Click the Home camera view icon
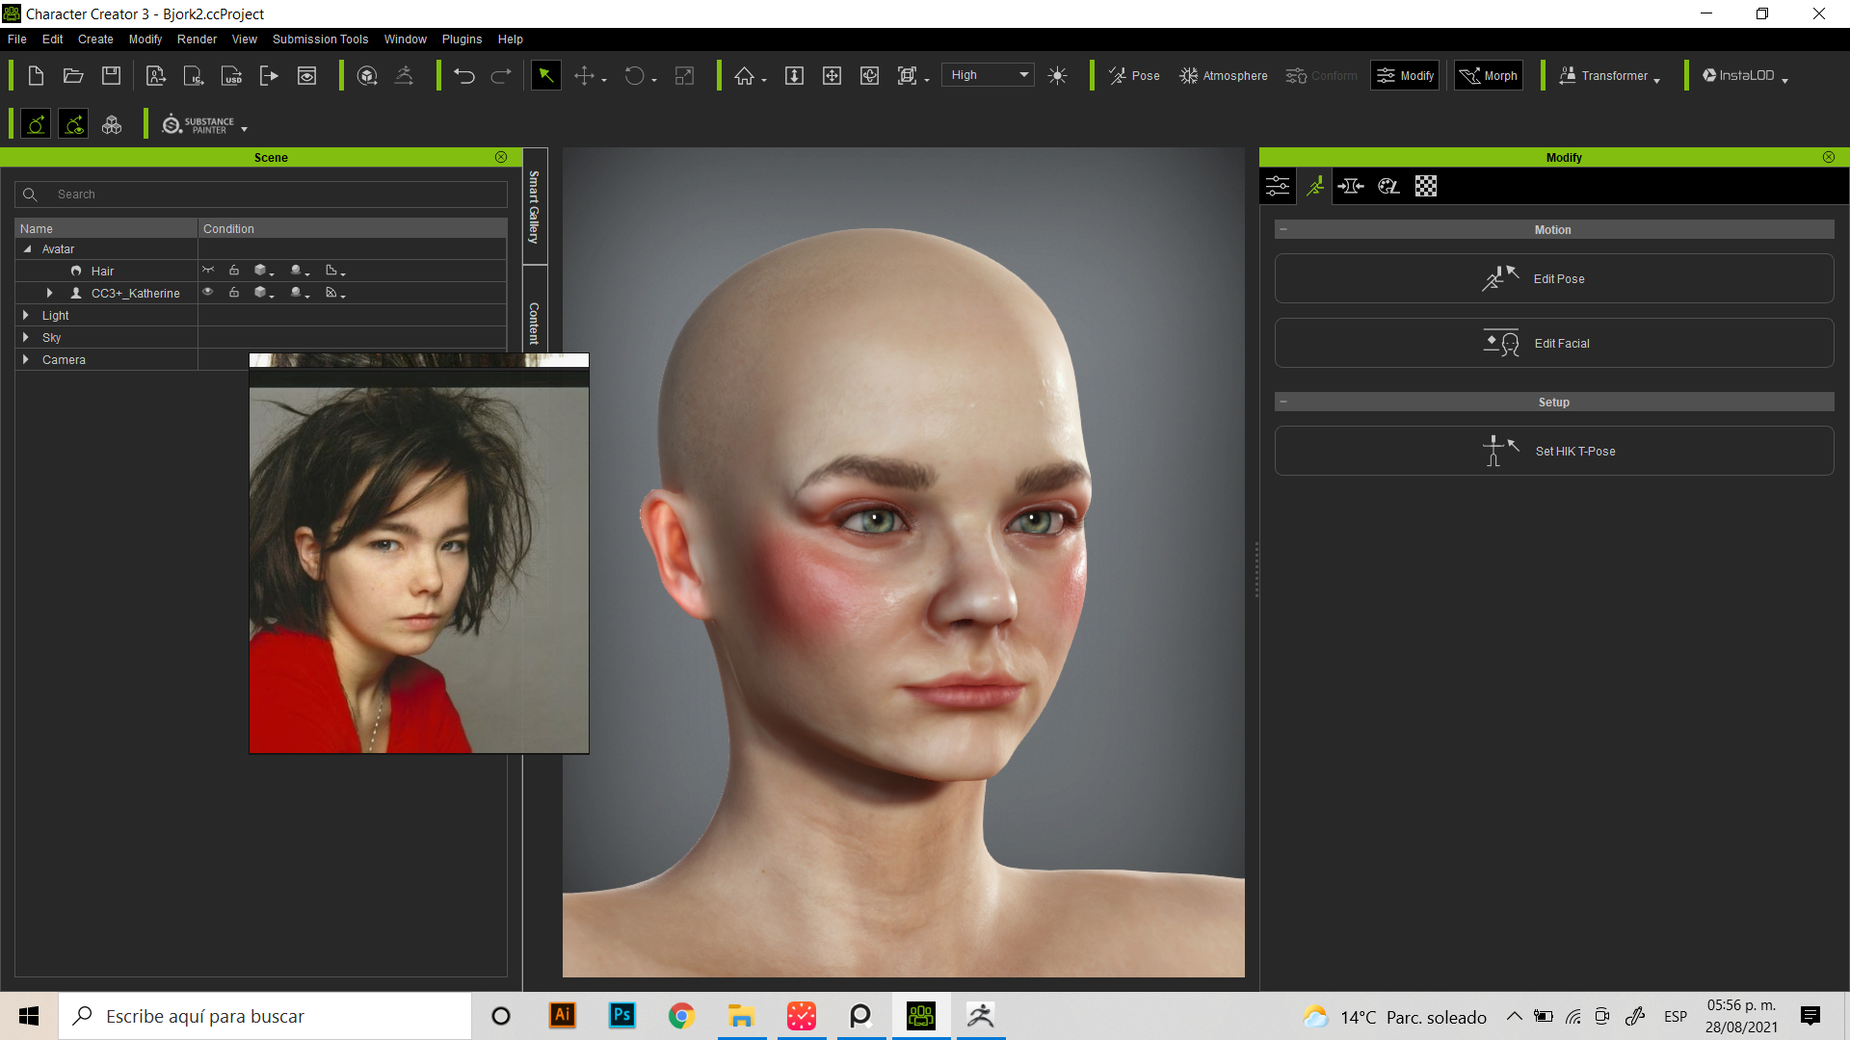Viewport: 1850px width, 1040px height. point(745,76)
